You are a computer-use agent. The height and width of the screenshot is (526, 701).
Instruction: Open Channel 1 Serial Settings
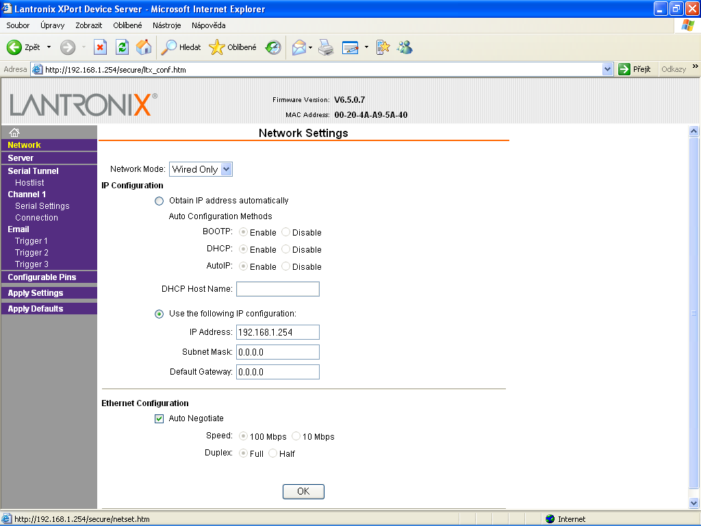pyautogui.click(x=42, y=205)
